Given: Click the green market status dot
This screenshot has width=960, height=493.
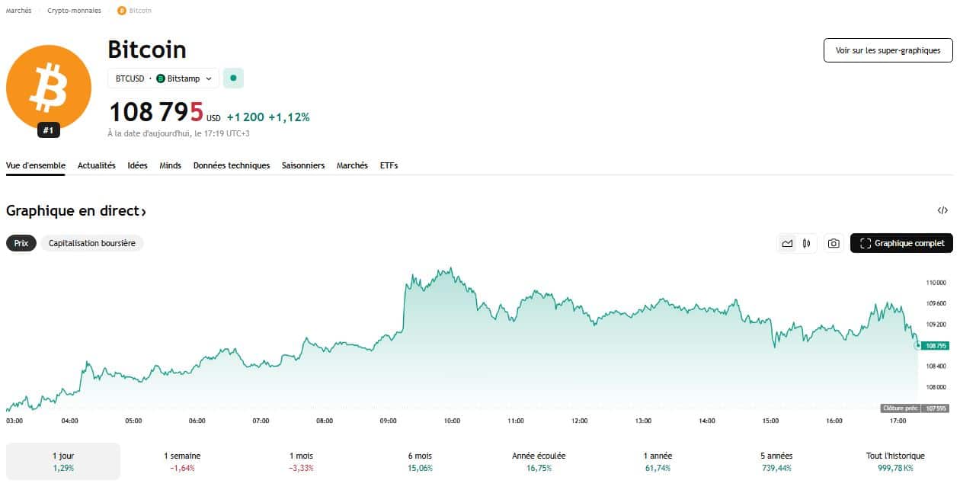Looking at the screenshot, I should point(233,78).
